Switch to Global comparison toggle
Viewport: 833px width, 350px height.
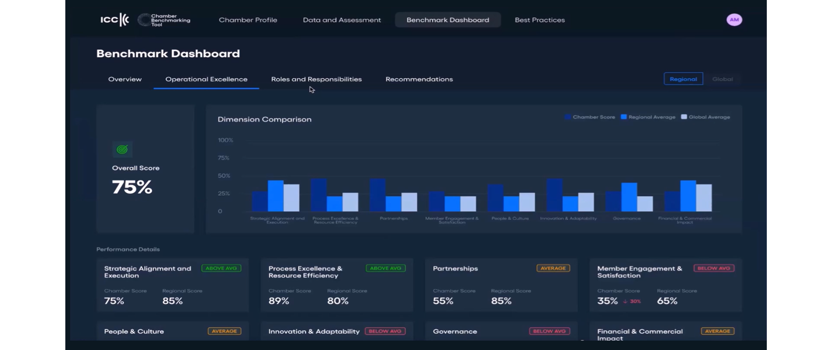[723, 79]
